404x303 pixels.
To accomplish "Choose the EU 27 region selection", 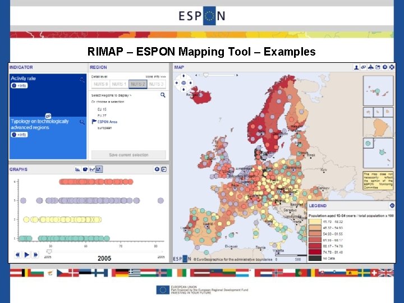I will point(102,116).
